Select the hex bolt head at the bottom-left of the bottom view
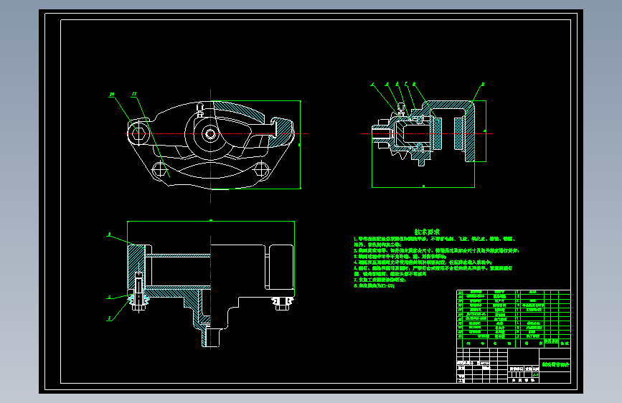 [138, 306]
